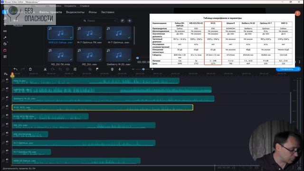304x171 pixels.
Task: Toggle eye on MD_DU ПК.m4a track
Action: (x=7, y=133)
